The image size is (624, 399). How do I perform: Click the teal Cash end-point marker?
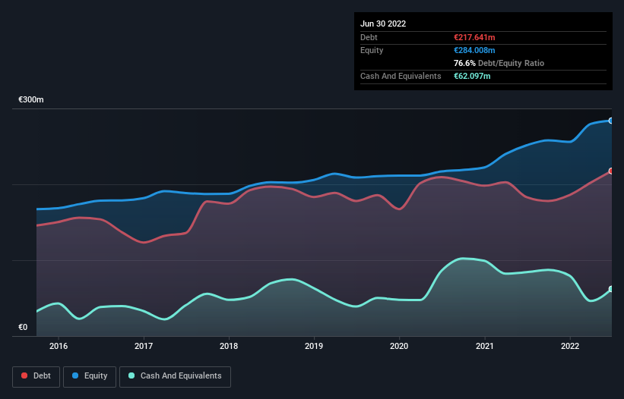[x=611, y=289]
